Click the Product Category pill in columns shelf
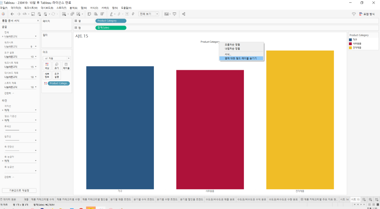The width and height of the screenshot is (380, 209). (x=111, y=21)
